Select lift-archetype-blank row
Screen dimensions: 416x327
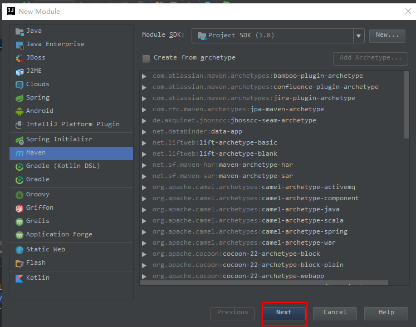coord(272,153)
